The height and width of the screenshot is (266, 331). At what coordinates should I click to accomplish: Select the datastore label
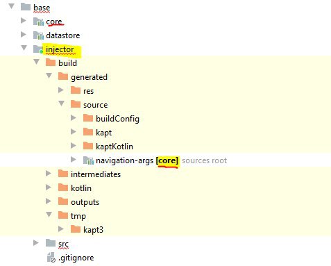coord(63,35)
